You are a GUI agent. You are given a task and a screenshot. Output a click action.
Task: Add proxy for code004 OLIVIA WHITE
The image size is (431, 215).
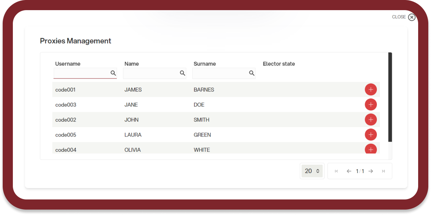[371, 149]
